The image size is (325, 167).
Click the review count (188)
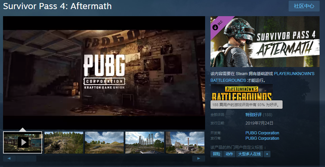[x=268, y=114]
